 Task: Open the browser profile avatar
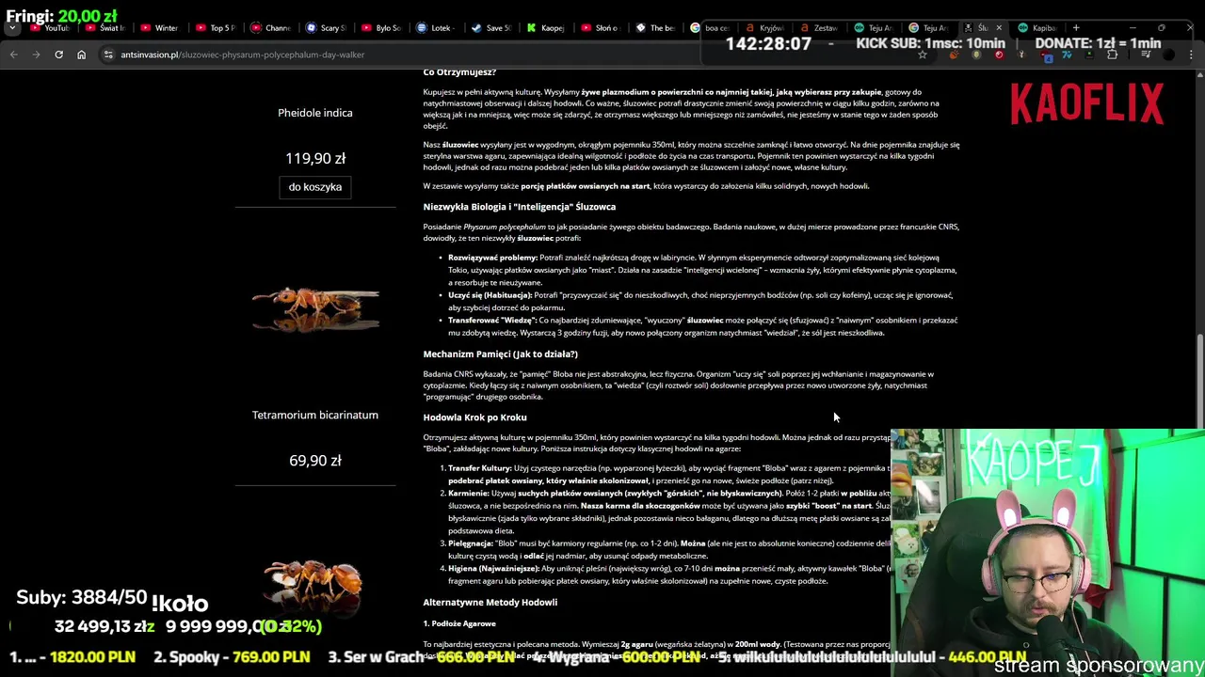pyautogui.click(x=1168, y=55)
